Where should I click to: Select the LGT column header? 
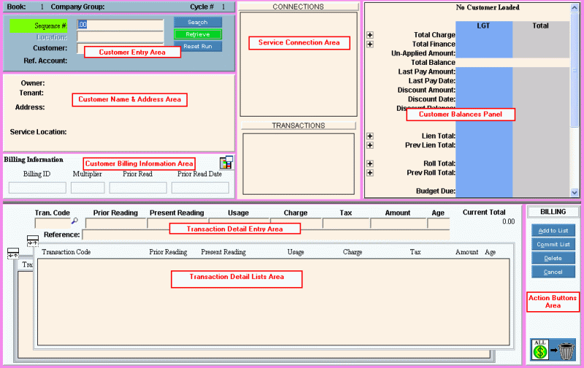click(x=484, y=26)
